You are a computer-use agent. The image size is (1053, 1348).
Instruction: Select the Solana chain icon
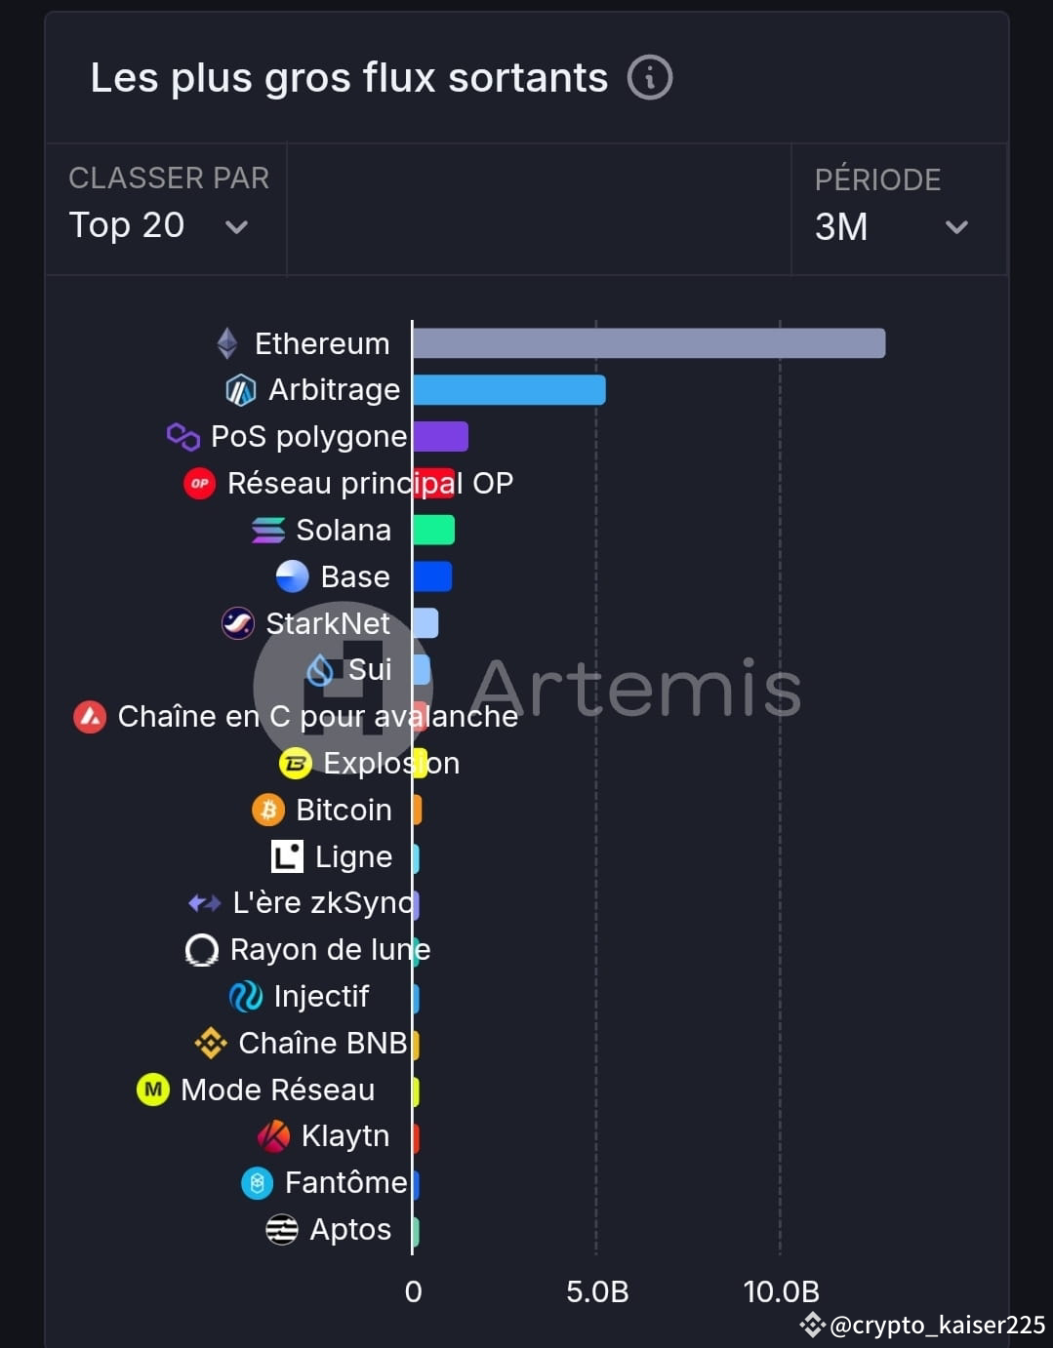(267, 530)
